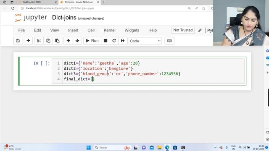Screen dimensions: 269x151
Task: Reload the page with the refresh icon
Action: (x=13, y=8)
